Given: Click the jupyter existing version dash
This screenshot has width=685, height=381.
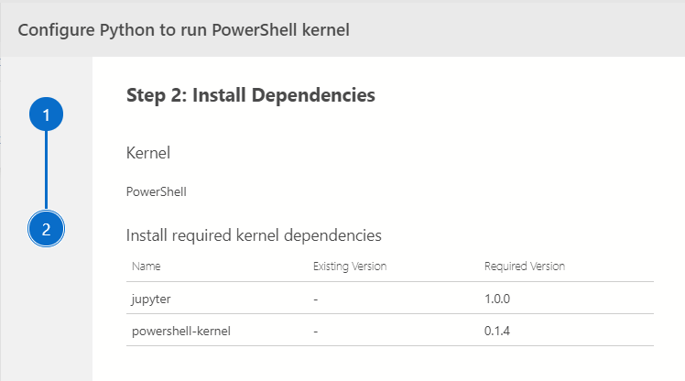Looking at the screenshot, I should (x=316, y=299).
